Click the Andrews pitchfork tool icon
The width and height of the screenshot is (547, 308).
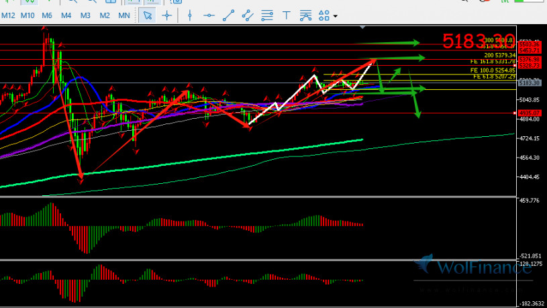[x=305, y=15]
